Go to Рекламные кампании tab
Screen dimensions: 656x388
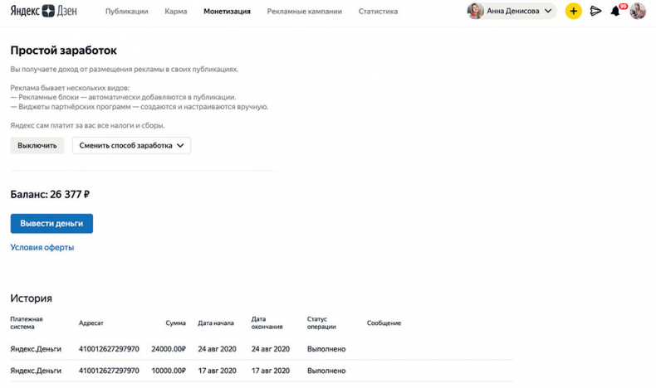[304, 12]
